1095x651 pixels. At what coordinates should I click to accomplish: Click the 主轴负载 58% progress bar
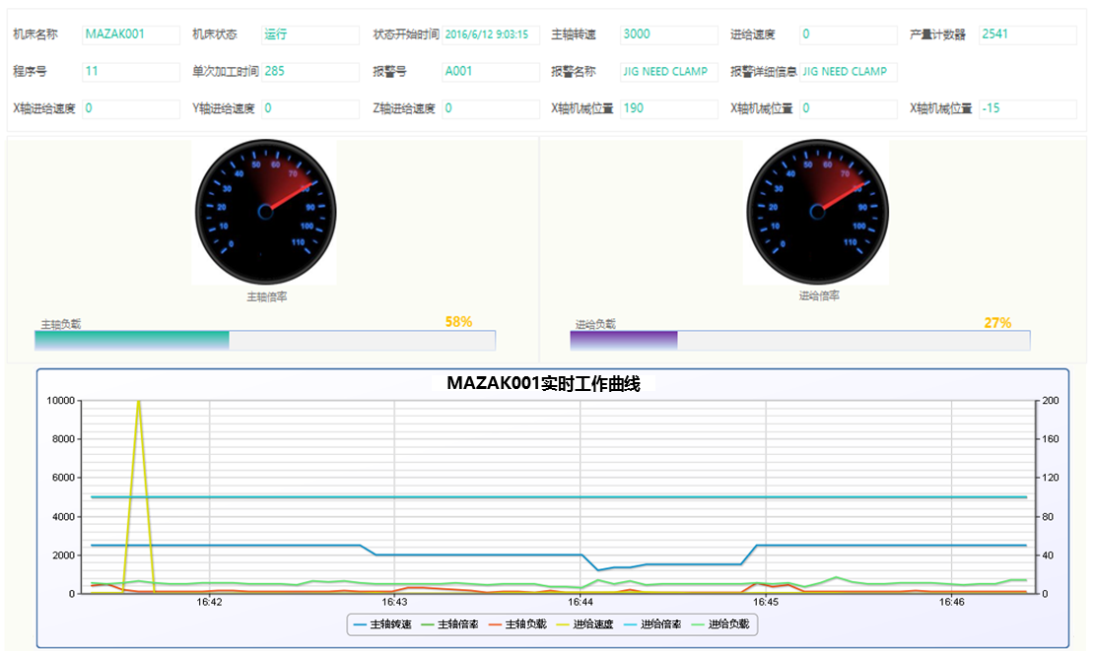click(x=264, y=340)
